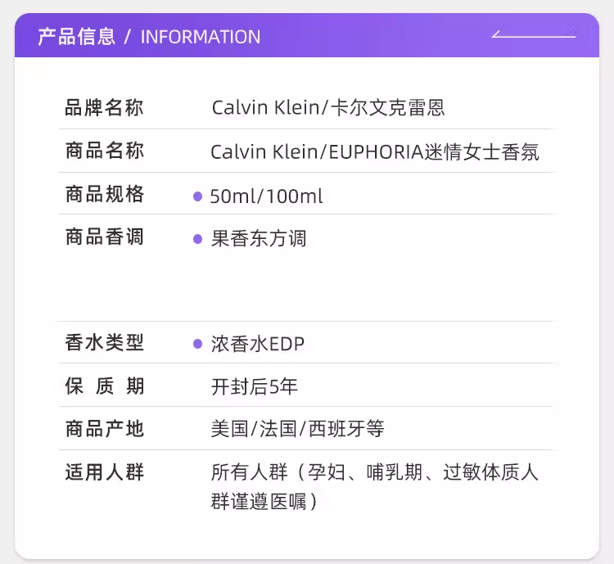The width and height of the screenshot is (614, 564).
Task: Select the 产品信息 header title
Action: [76, 37]
